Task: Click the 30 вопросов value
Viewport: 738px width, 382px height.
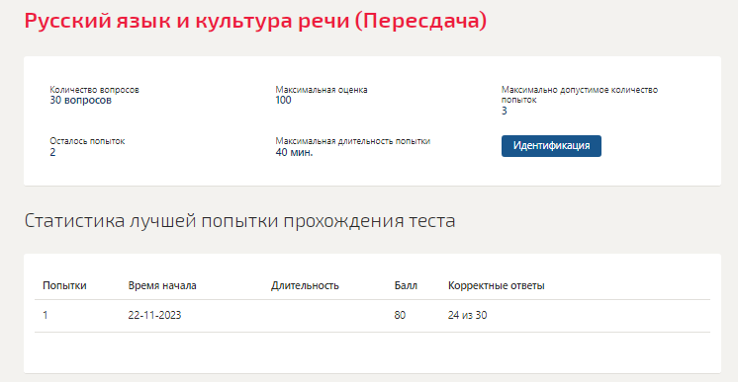Action: coord(80,100)
